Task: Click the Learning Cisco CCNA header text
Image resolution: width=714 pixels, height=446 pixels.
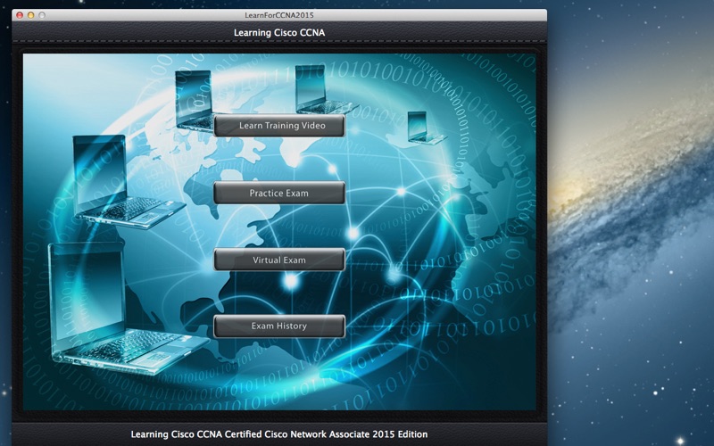Action: 279,33
